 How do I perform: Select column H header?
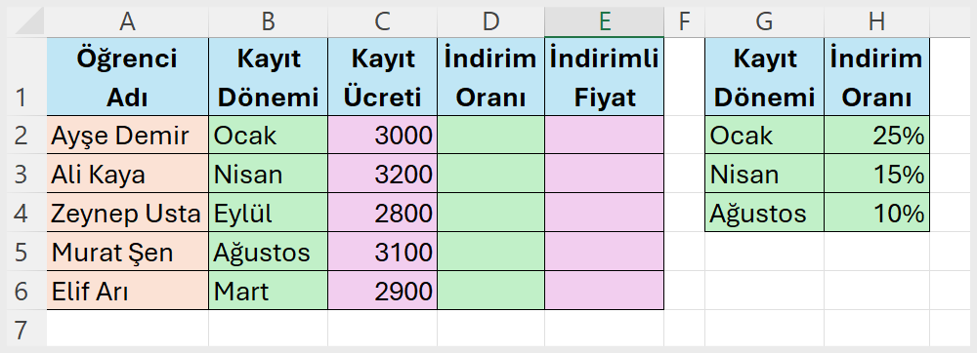pos(876,21)
